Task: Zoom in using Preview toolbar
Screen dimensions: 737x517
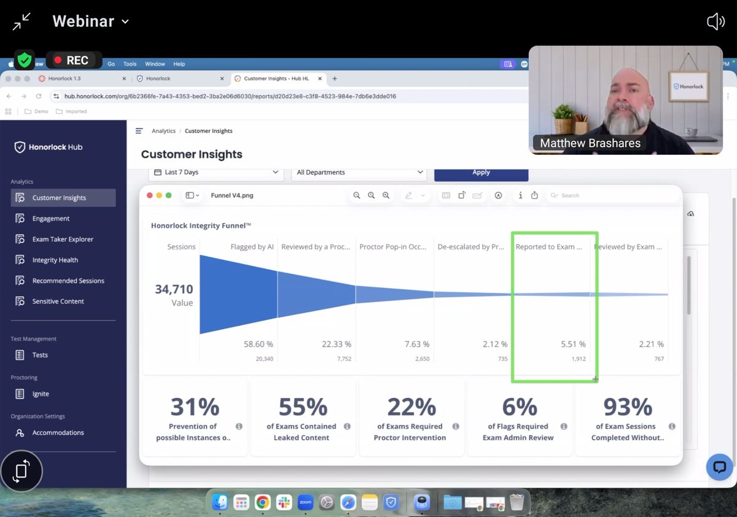Action: pos(386,195)
